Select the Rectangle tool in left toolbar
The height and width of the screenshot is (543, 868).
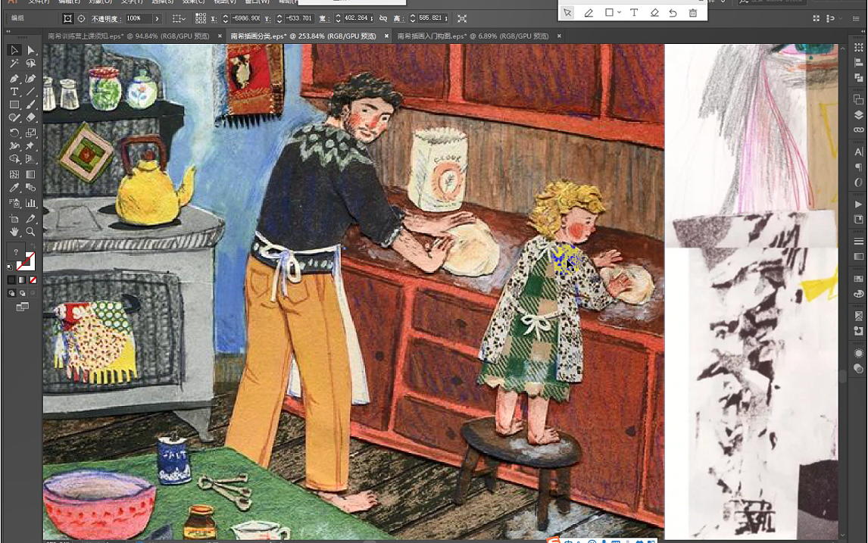tap(14, 105)
